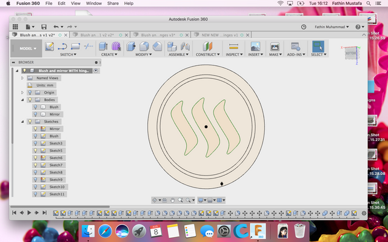Click the Offset Plane construct icon
Image resolution: width=388 pixels, height=242 pixels.
pos(207,47)
